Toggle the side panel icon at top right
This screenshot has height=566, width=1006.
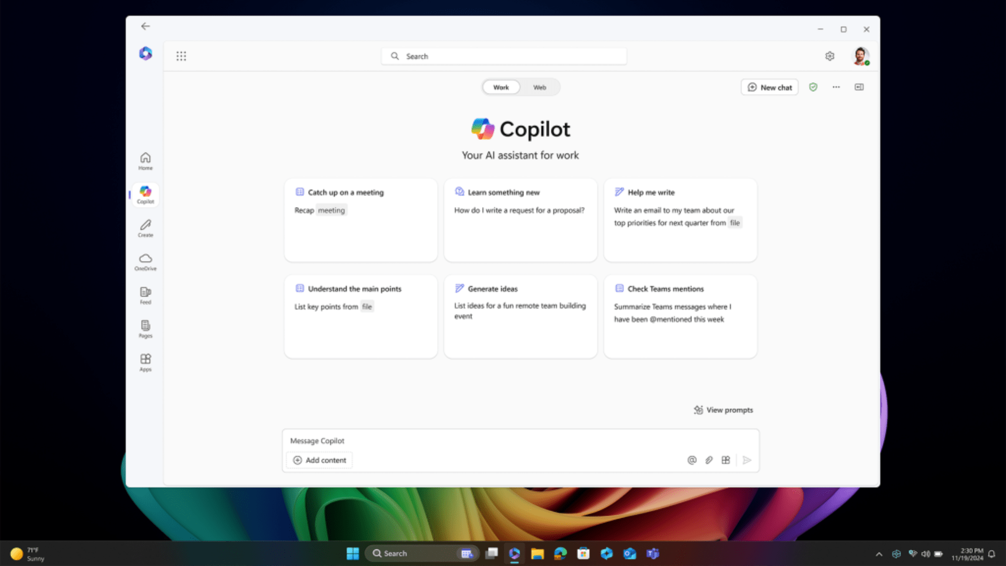859,87
